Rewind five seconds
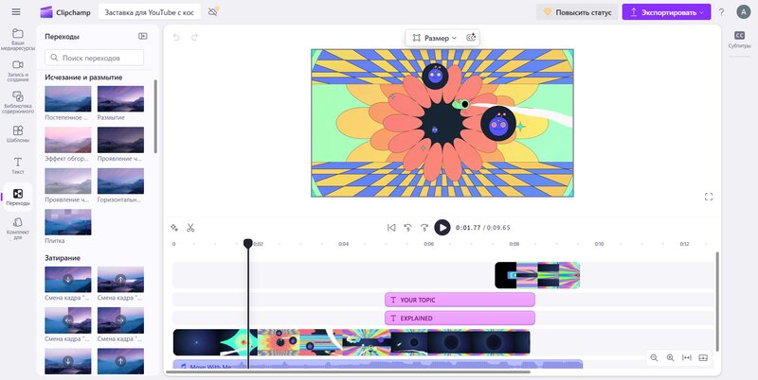The height and width of the screenshot is (380, 758). click(x=408, y=228)
